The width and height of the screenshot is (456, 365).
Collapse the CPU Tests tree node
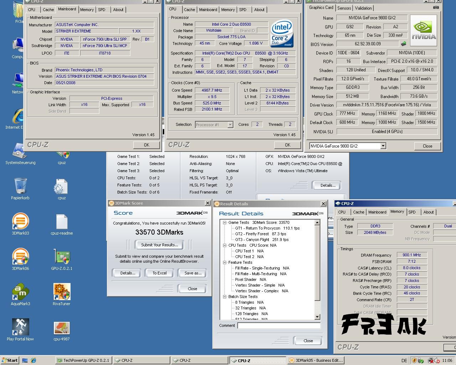[225, 245]
